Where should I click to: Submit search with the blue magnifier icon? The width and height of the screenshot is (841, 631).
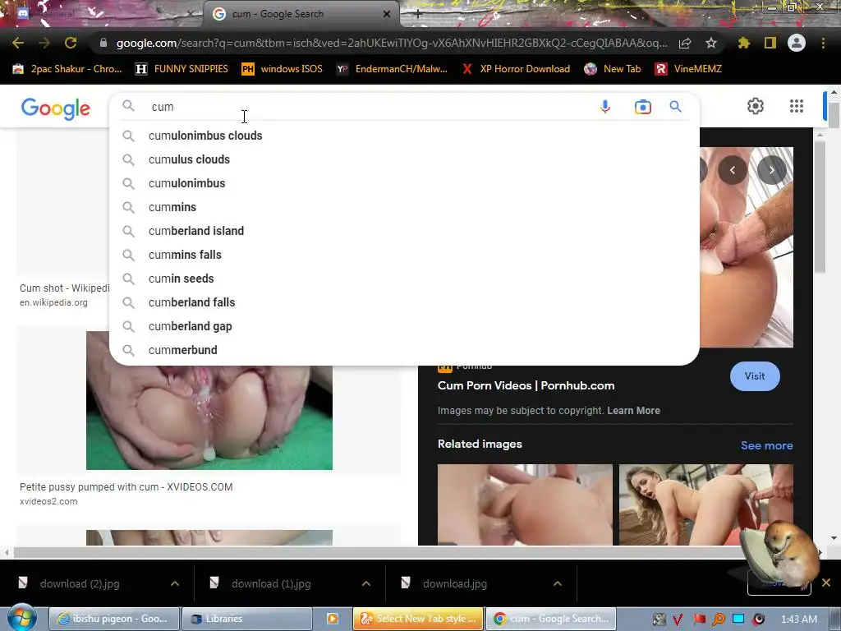(675, 106)
